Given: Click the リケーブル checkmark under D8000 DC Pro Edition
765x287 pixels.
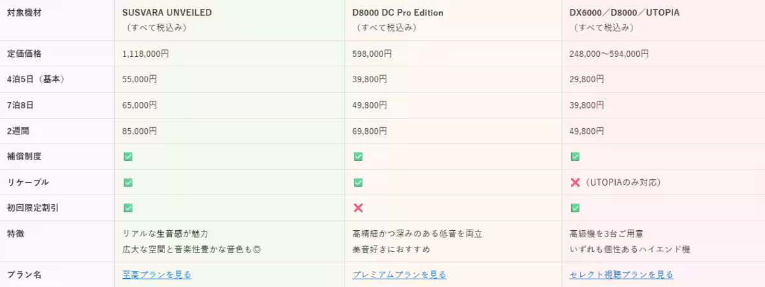Looking at the screenshot, I should [x=358, y=182].
